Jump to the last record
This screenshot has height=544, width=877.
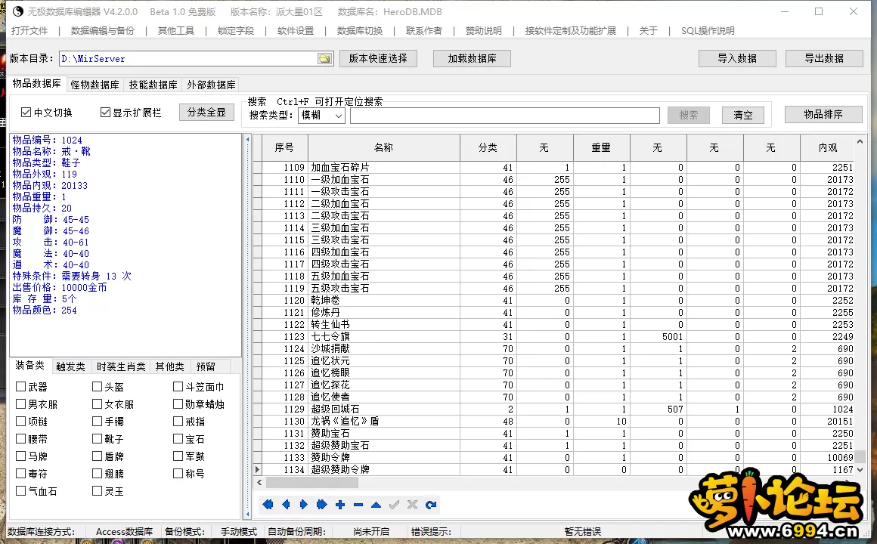point(321,505)
